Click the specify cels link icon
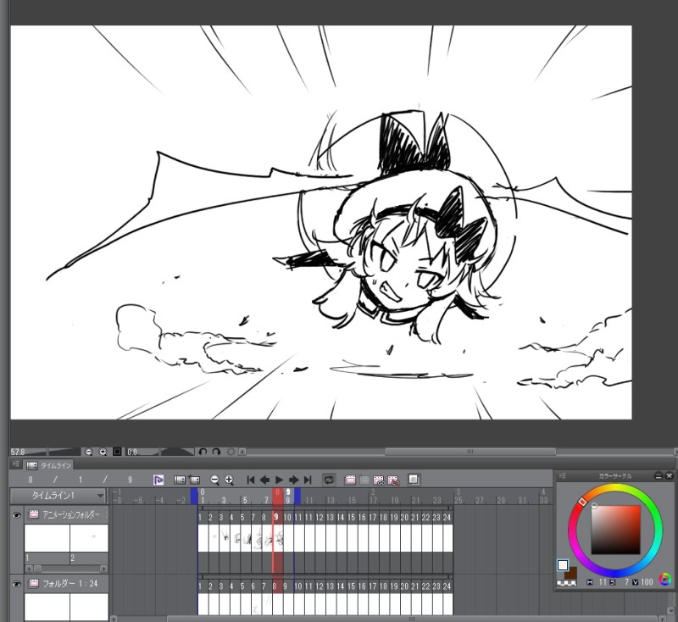 click(x=379, y=480)
